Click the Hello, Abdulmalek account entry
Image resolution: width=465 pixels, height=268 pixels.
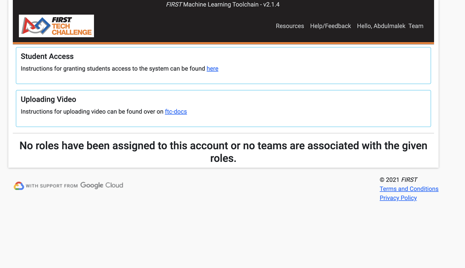point(381,26)
